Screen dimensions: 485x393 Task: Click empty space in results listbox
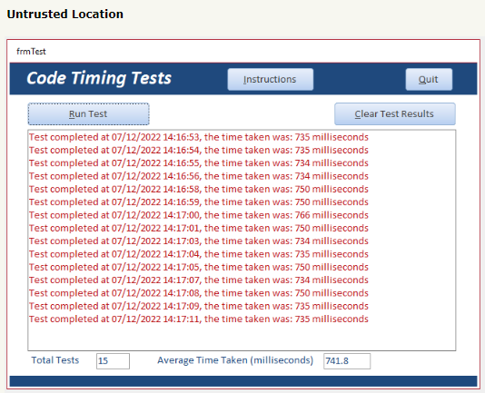242,338
